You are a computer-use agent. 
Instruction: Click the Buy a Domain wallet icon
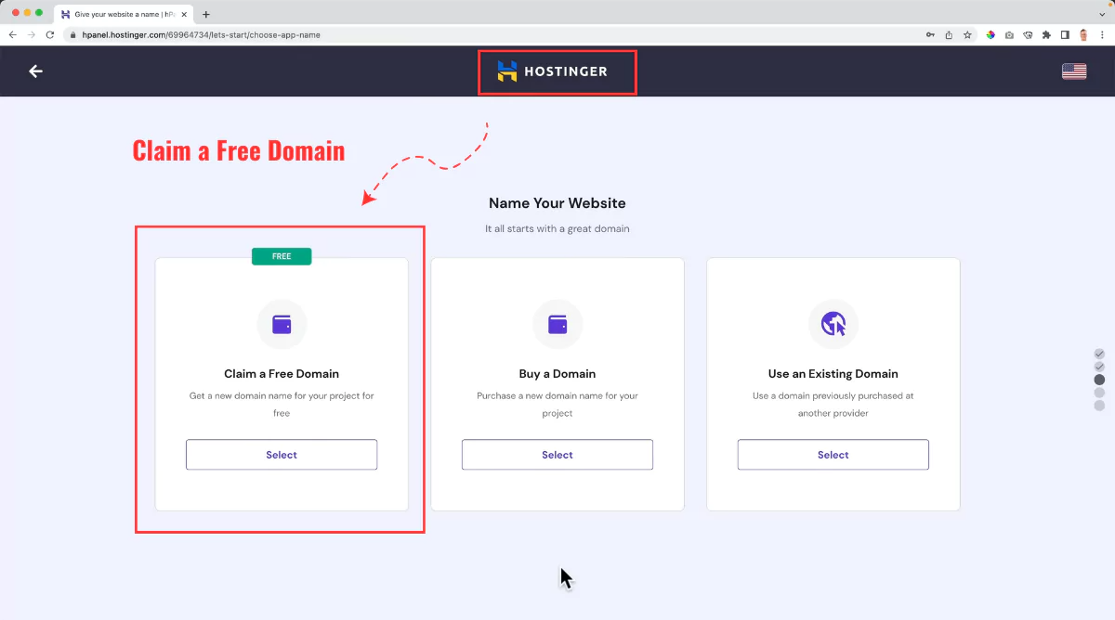tap(557, 324)
